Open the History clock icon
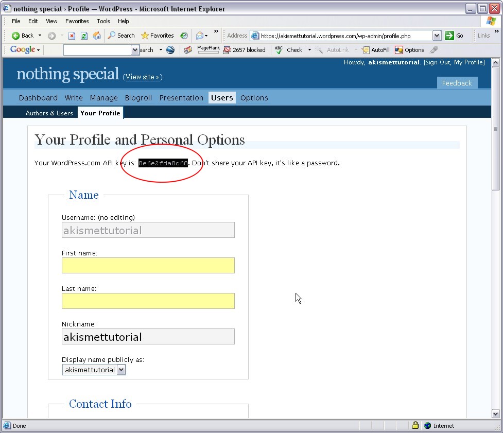The image size is (503, 433). (184, 36)
